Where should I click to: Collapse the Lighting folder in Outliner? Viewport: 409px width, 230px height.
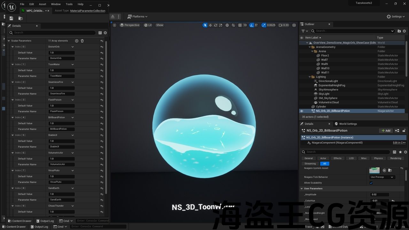[310, 77]
